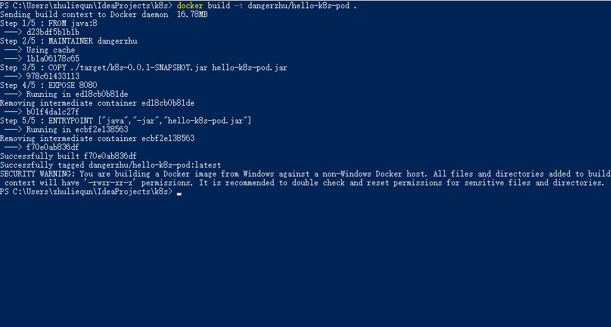The image size is (611, 327).
Task: Click 'Removing intermediate container ecbf2e138563' line
Action: [97, 139]
